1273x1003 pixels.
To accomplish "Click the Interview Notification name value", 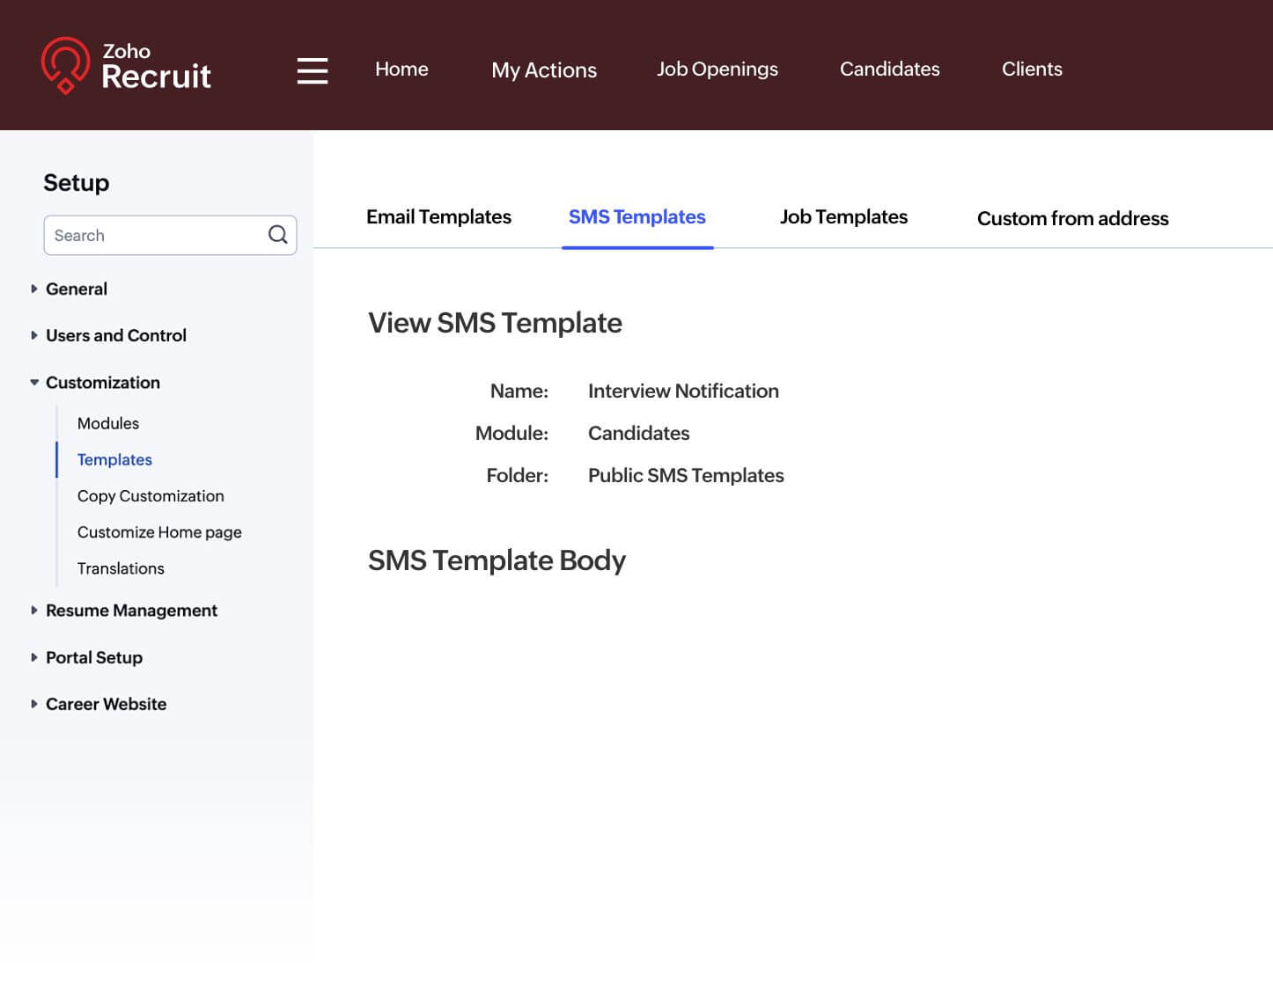I will 683,391.
